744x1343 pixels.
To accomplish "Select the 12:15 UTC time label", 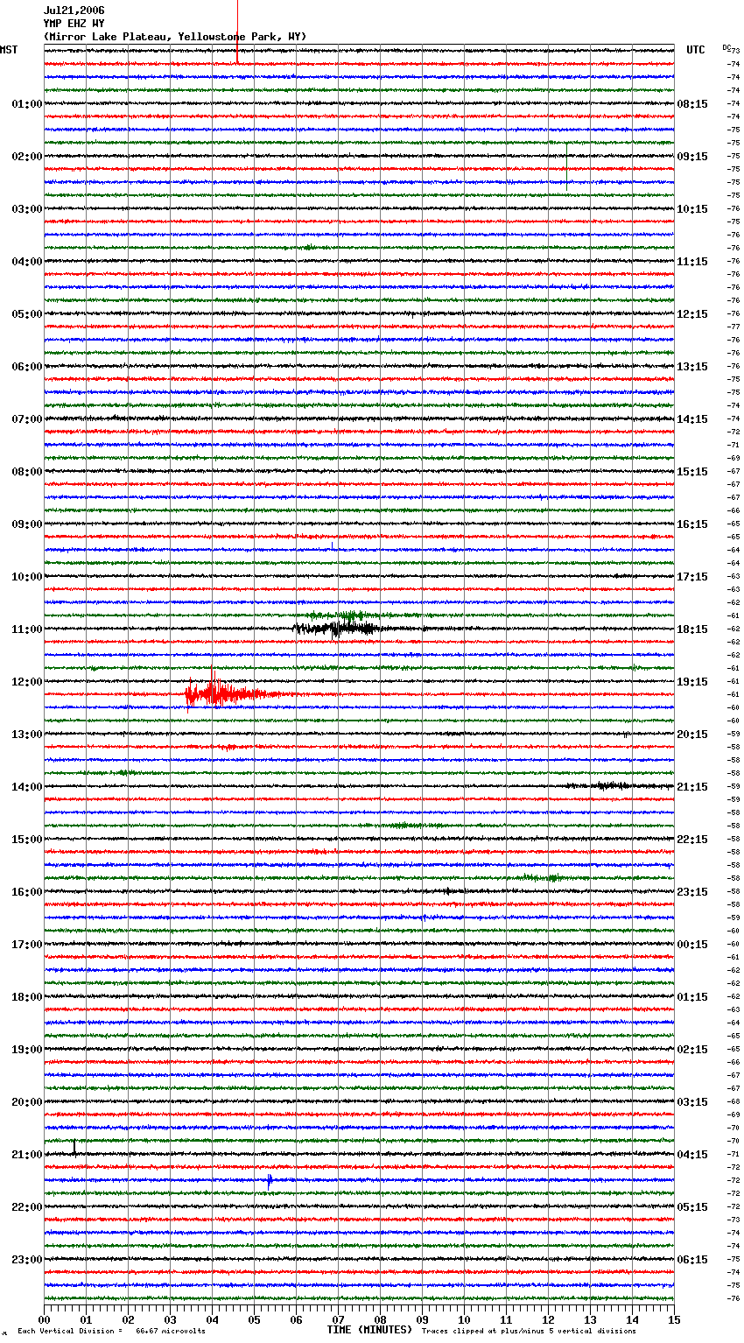I will (692, 314).
